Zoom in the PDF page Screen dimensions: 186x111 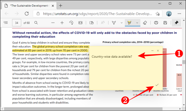[x=62, y=23]
